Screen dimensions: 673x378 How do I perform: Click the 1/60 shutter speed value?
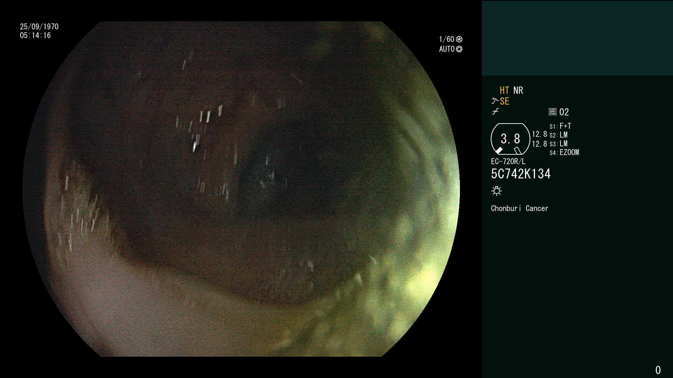[x=447, y=39]
